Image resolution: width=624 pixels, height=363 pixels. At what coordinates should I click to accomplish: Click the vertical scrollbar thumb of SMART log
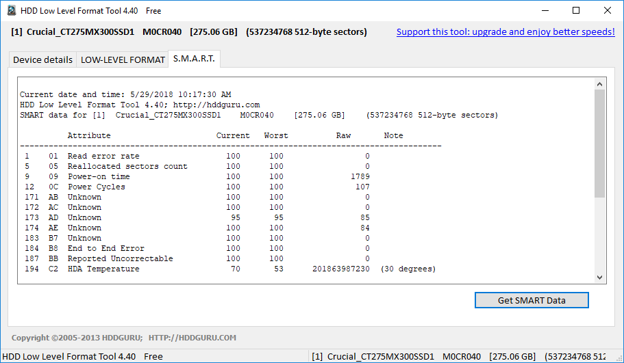coord(600,144)
